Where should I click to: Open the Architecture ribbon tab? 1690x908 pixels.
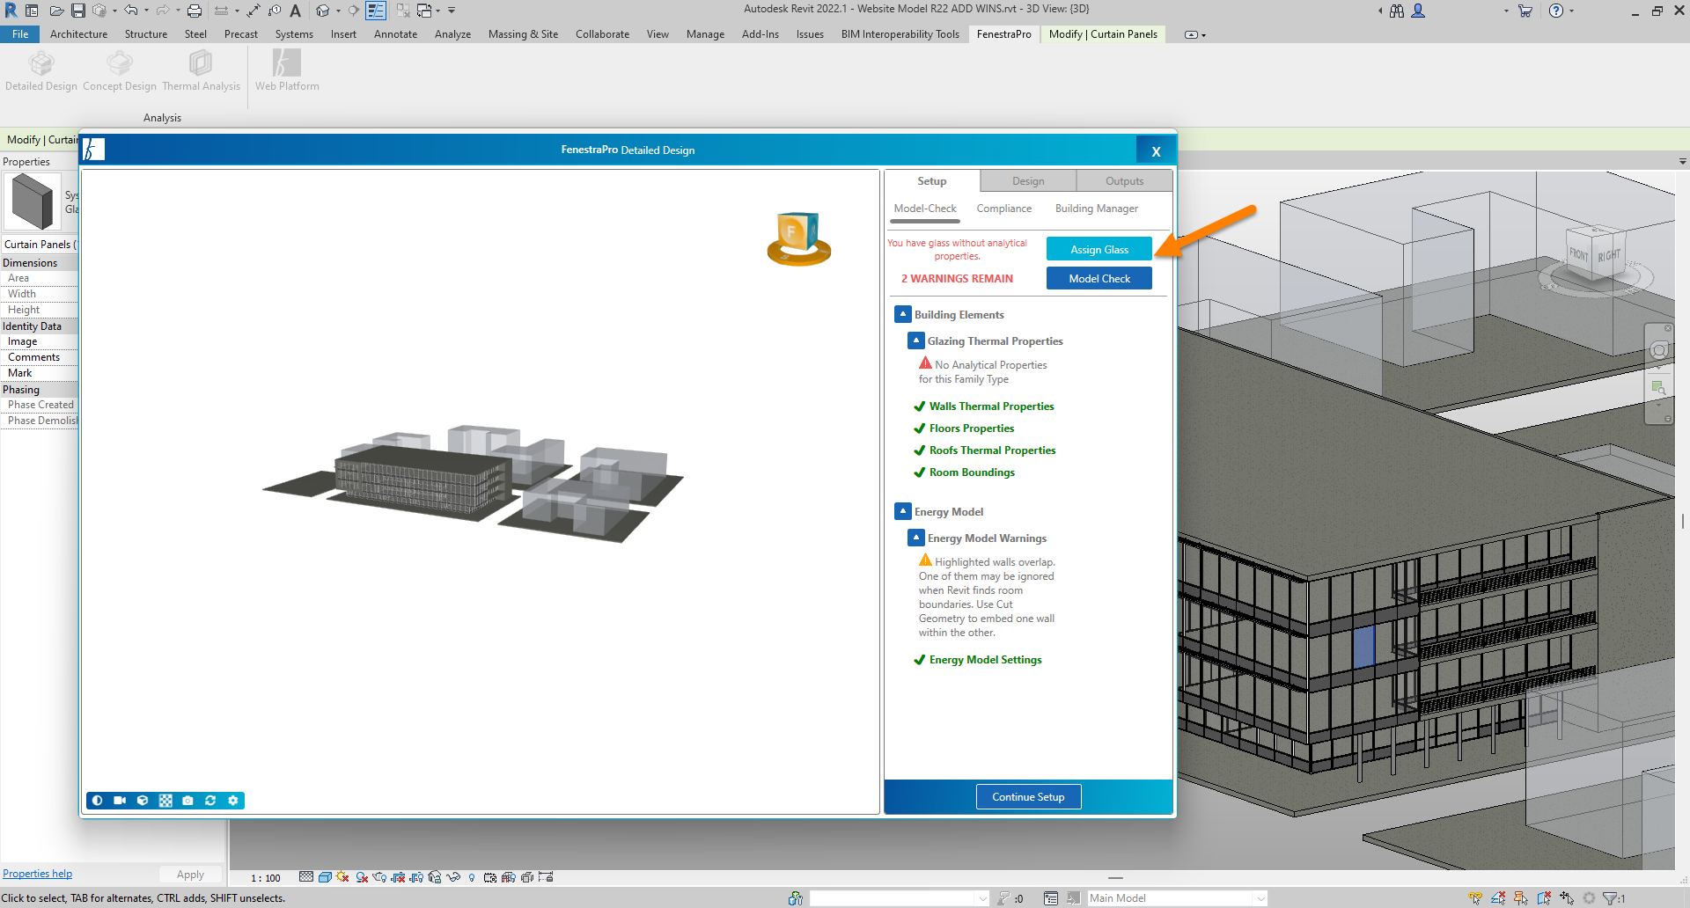[78, 34]
